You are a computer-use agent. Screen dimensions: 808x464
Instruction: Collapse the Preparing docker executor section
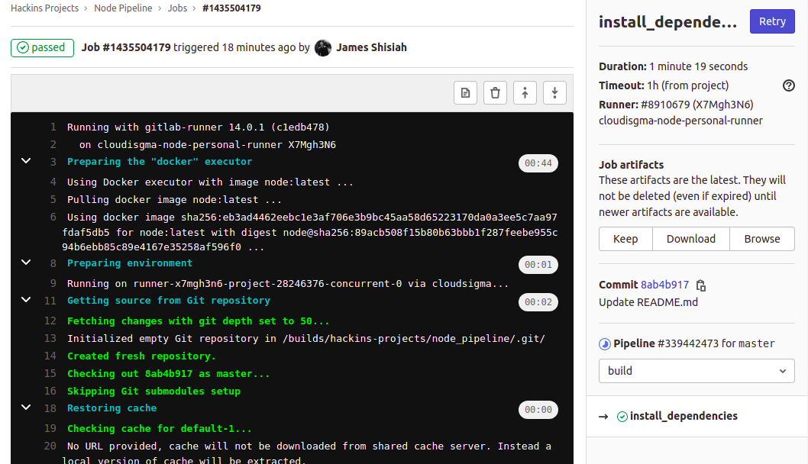click(x=26, y=161)
